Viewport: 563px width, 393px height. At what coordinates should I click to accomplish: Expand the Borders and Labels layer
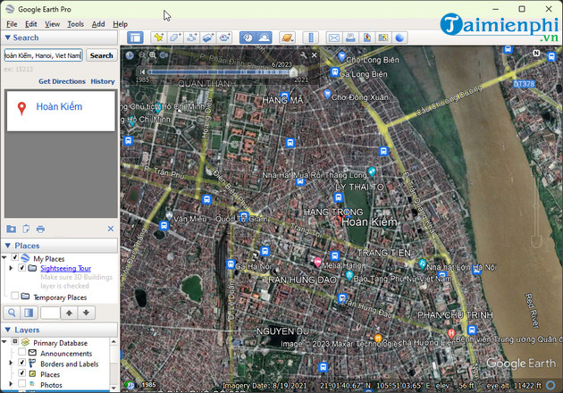(11, 363)
